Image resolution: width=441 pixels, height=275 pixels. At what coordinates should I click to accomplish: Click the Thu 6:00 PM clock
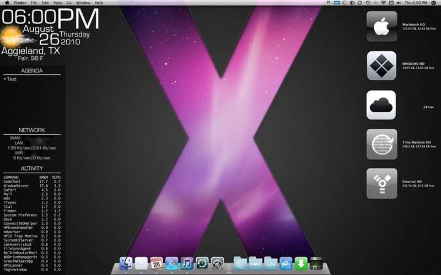417,3
